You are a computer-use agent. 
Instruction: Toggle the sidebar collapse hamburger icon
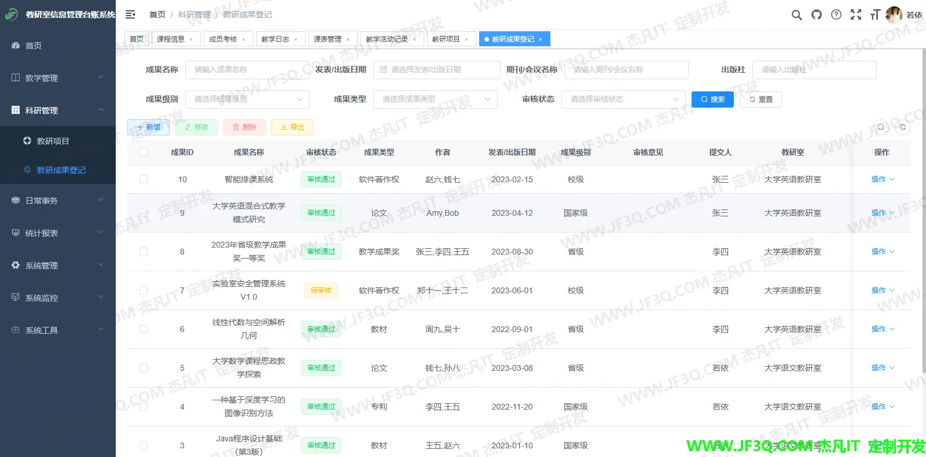pyautogui.click(x=130, y=14)
